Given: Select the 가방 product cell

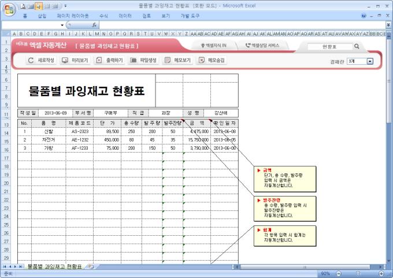Looking at the screenshot, I should [x=49, y=148].
